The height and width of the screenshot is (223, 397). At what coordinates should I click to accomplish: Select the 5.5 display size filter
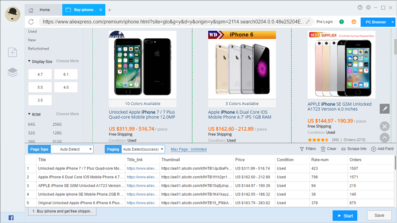tap(40, 87)
